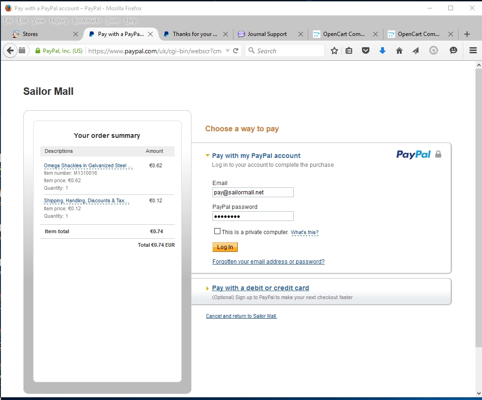Open Shipping, Handling, Discounts & Tax link

pos(86,200)
